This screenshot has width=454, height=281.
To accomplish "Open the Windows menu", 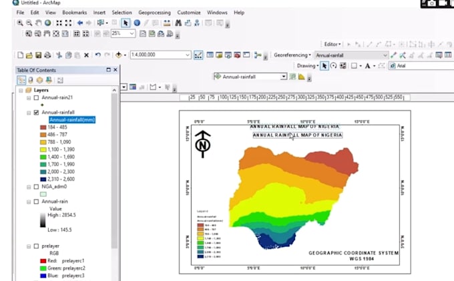I will coord(217,13).
